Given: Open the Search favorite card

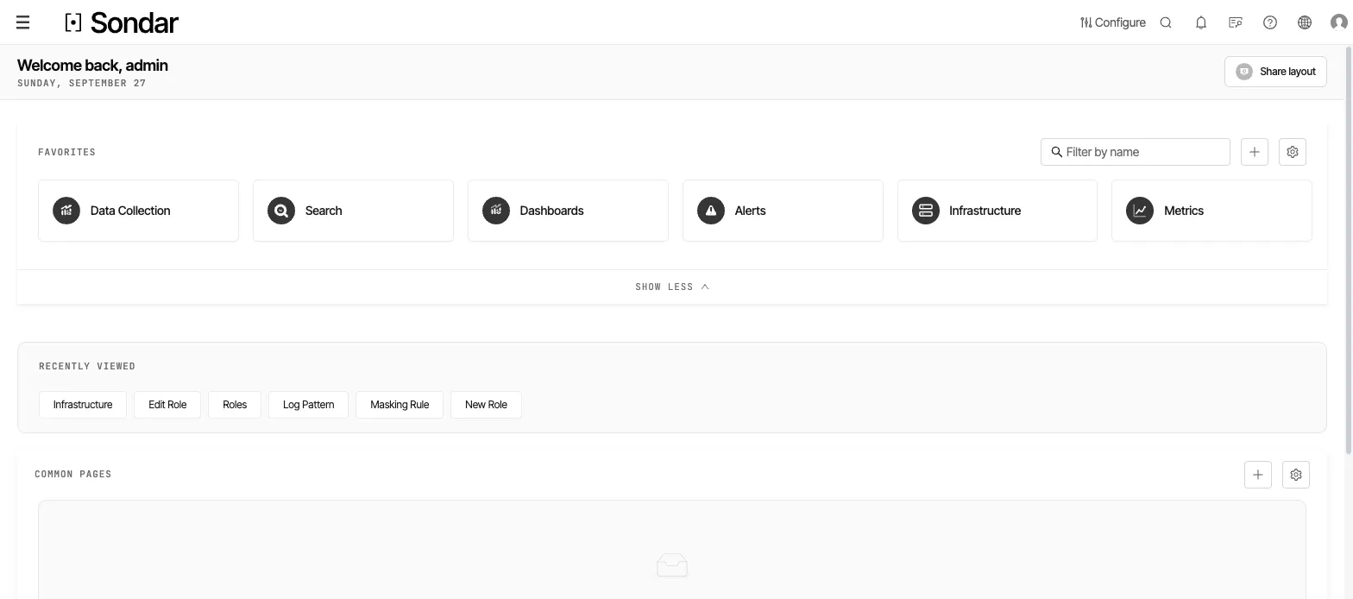Looking at the screenshot, I should tap(353, 211).
